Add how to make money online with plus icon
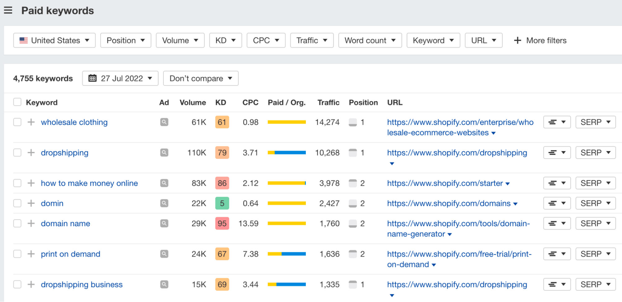 click(x=31, y=183)
